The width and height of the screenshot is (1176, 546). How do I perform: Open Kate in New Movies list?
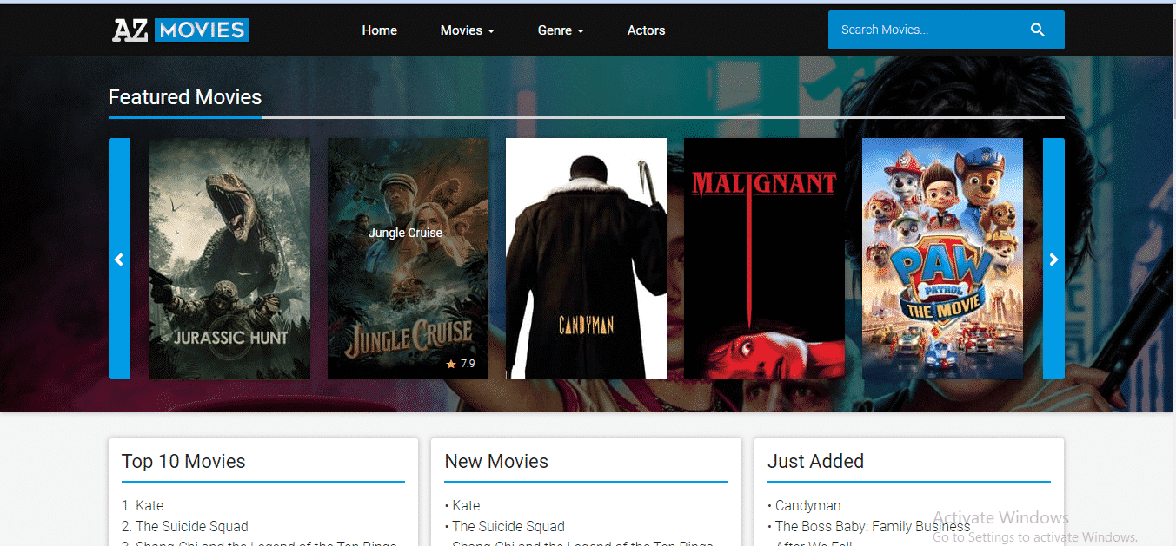(466, 505)
